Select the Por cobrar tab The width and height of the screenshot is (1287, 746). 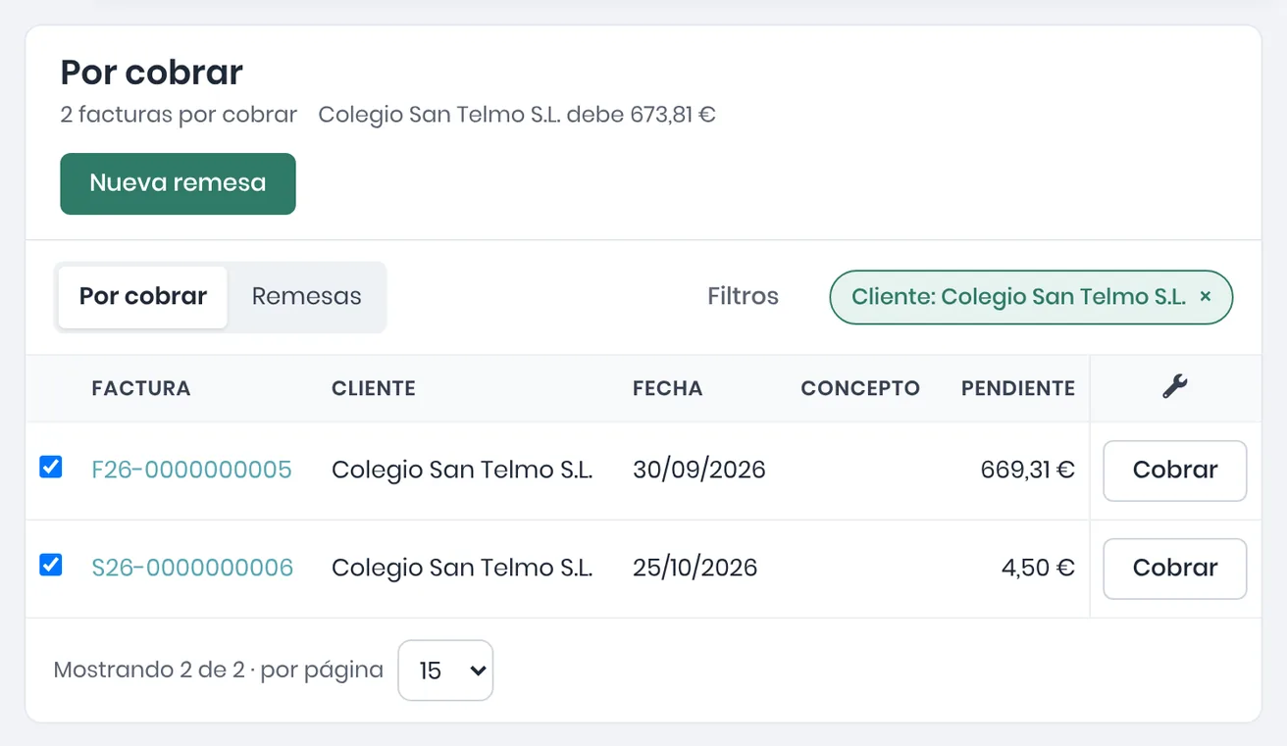143,296
